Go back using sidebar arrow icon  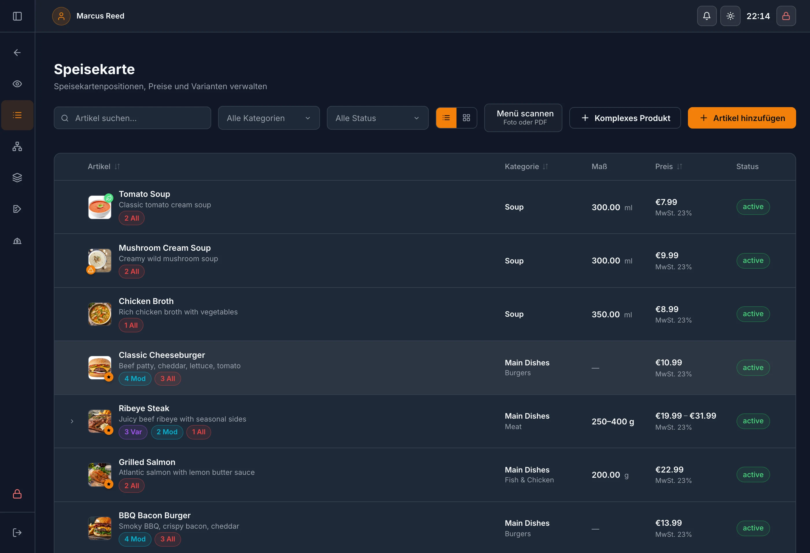point(17,53)
